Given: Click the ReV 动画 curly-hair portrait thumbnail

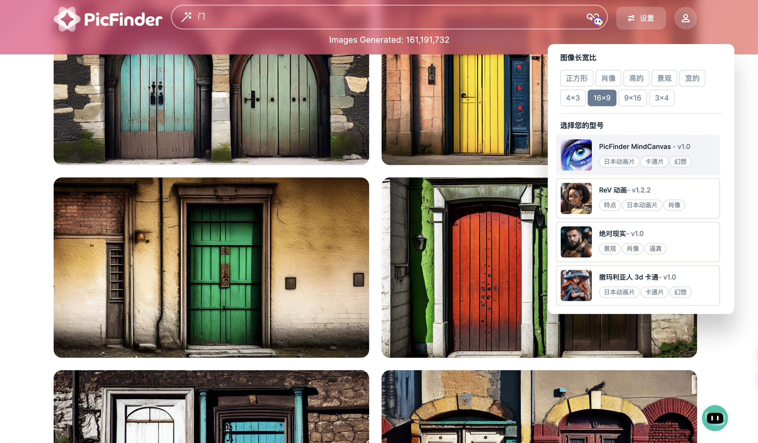Looking at the screenshot, I should click(576, 198).
